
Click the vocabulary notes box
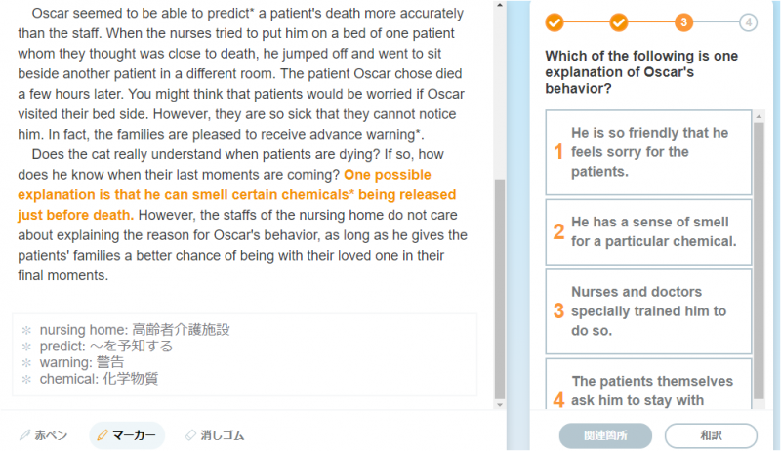click(x=244, y=353)
